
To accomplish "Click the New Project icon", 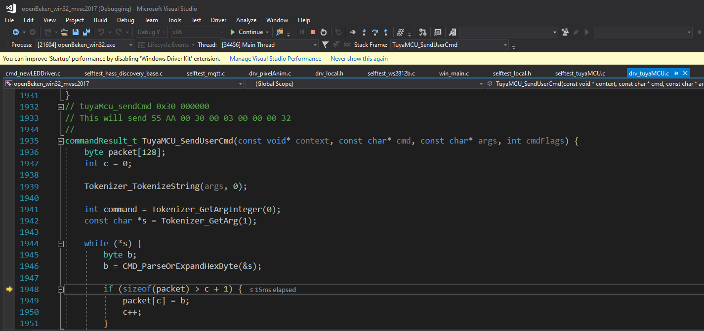I will (48, 32).
